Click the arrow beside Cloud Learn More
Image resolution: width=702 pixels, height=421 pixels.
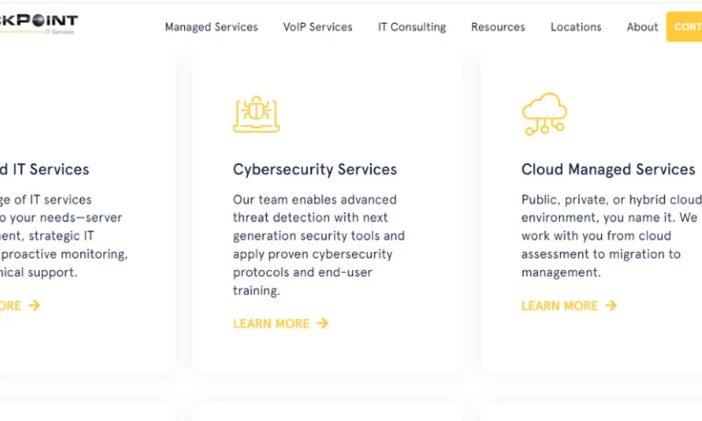(611, 306)
